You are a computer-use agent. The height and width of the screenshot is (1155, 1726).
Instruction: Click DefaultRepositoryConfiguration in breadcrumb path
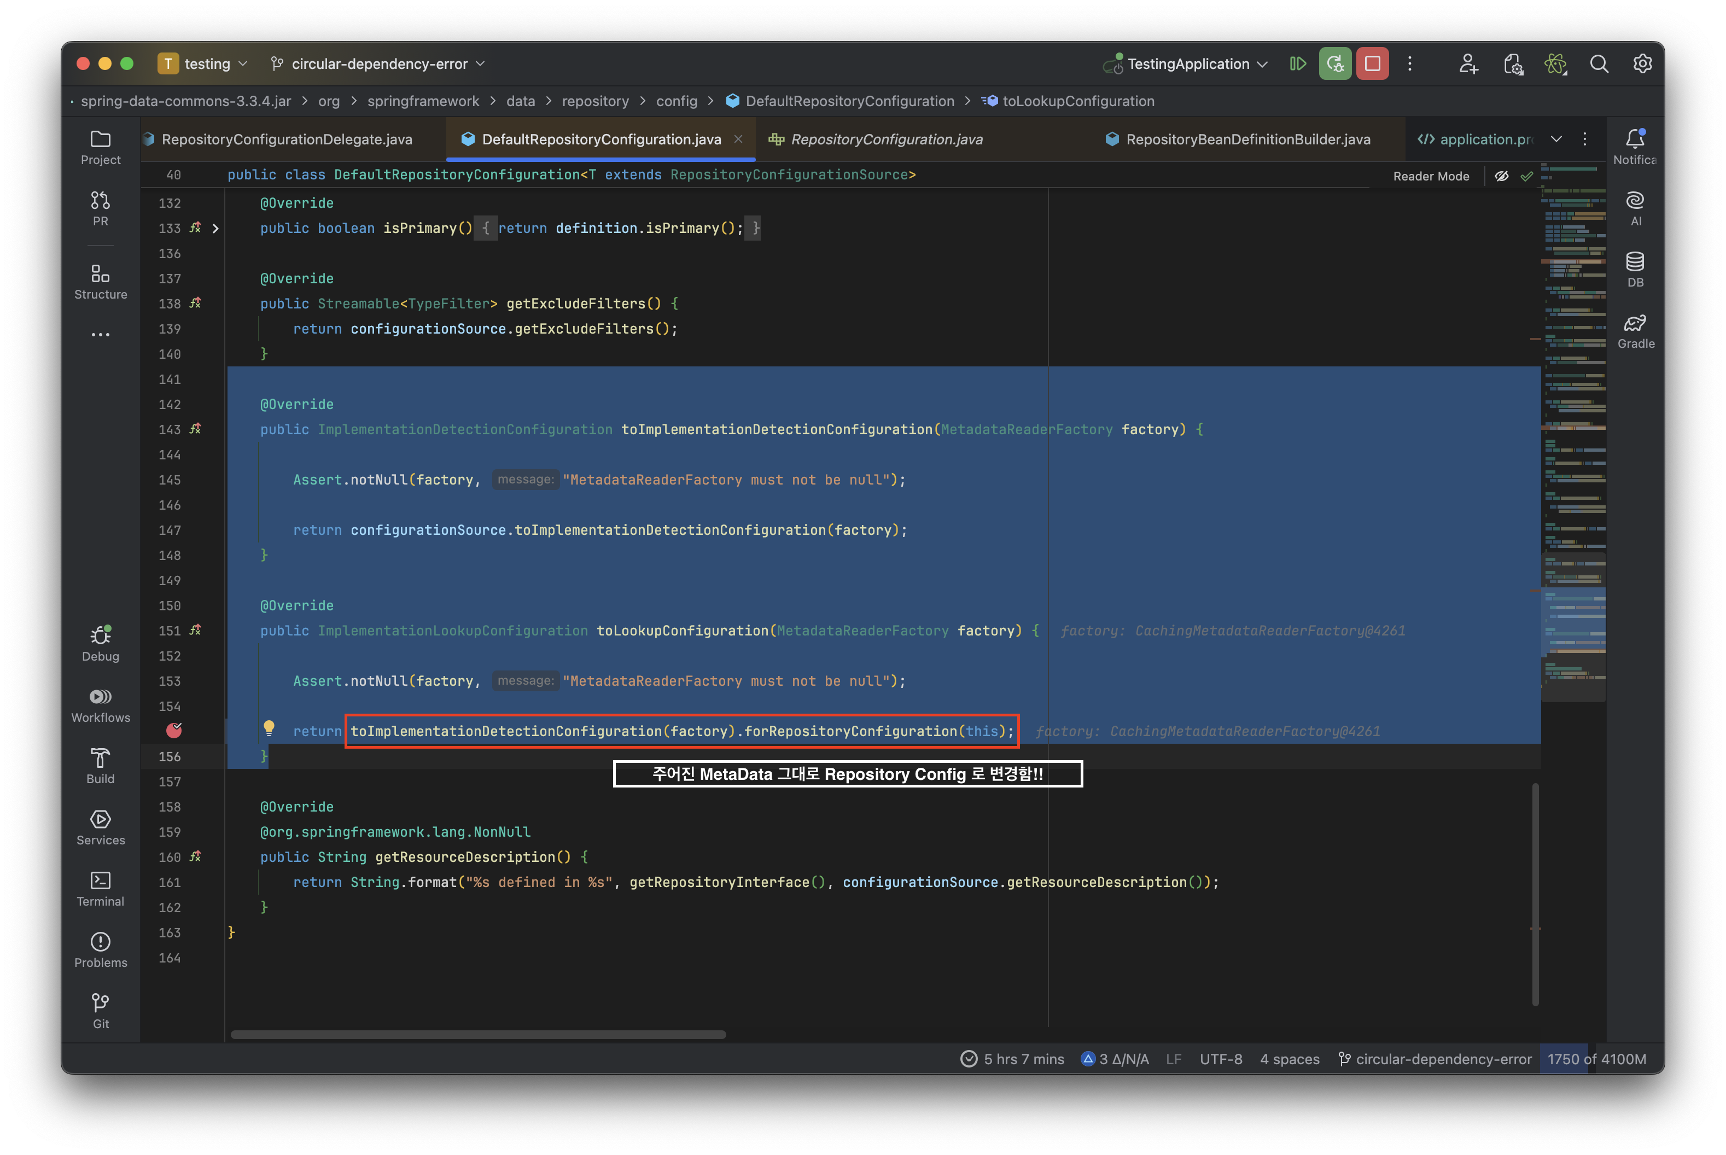click(849, 101)
